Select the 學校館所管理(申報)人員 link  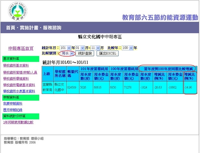click(20, 72)
